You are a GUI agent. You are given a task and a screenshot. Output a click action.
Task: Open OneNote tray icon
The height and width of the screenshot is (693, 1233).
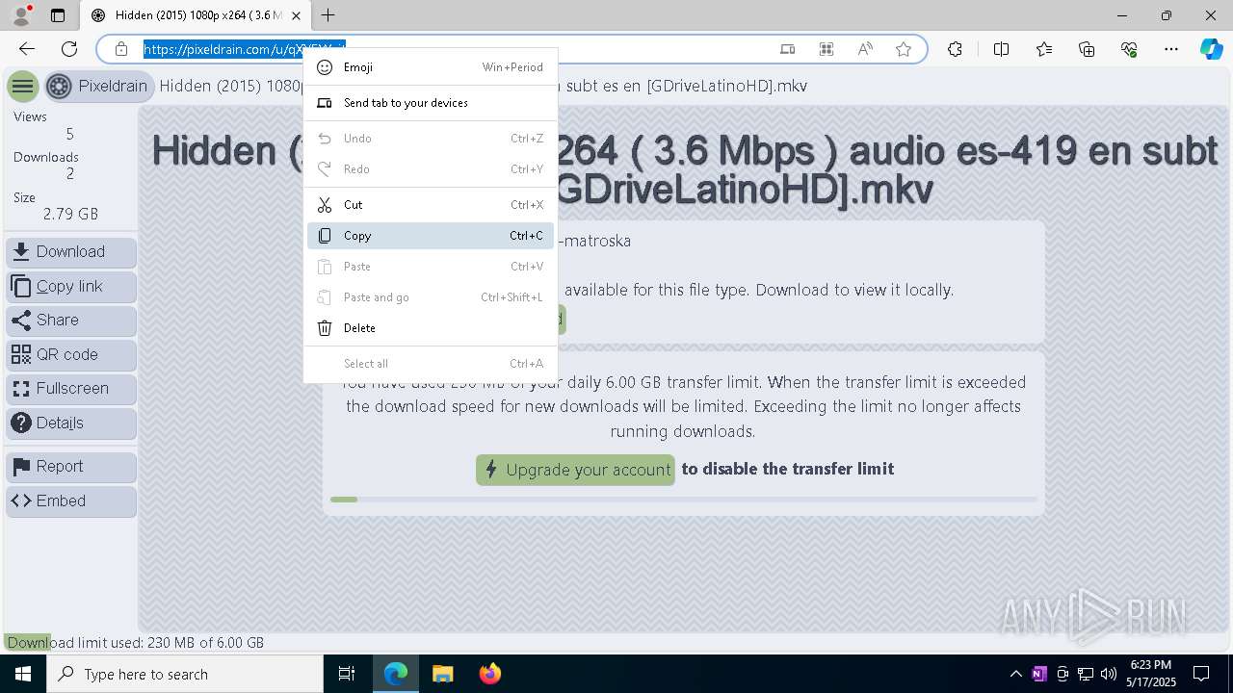pyautogui.click(x=1038, y=674)
